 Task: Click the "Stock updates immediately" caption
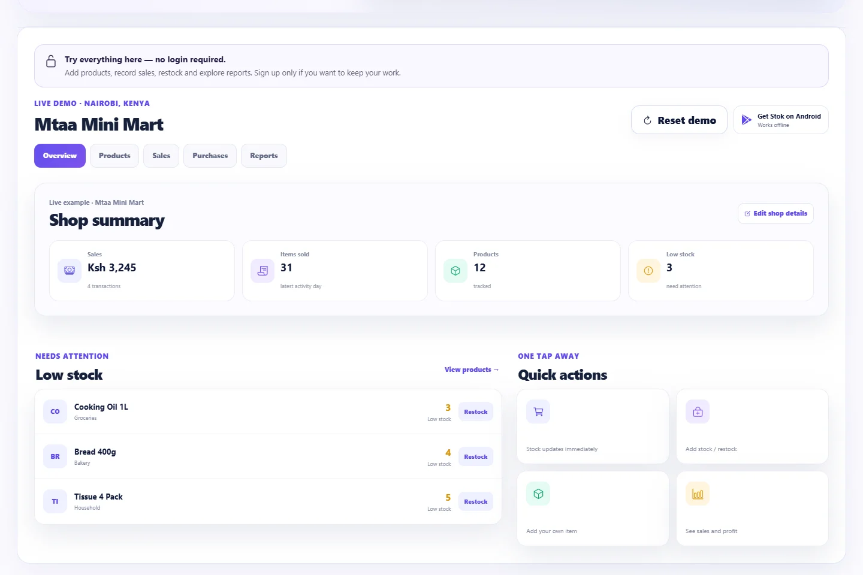562,449
